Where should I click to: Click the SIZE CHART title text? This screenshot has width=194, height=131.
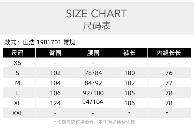pos(97,14)
